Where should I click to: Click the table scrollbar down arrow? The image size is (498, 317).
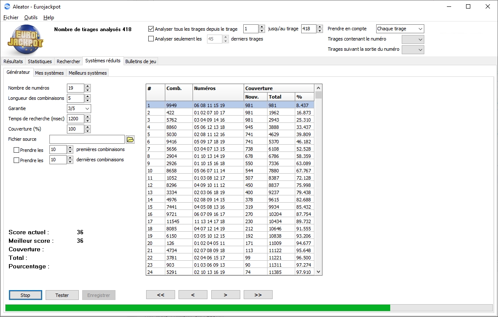tap(319, 272)
